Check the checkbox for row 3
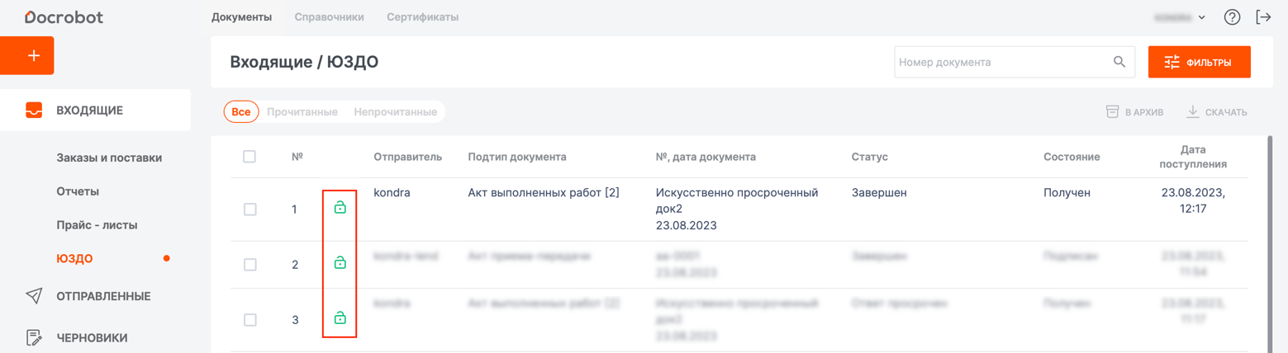The image size is (1288, 353). click(250, 320)
